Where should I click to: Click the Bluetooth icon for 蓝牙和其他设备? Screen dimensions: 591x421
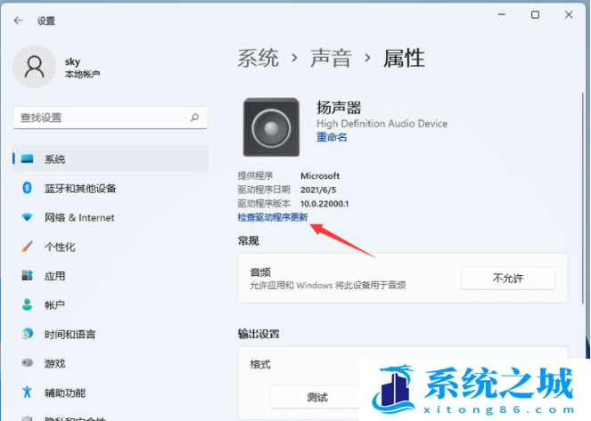(x=28, y=189)
